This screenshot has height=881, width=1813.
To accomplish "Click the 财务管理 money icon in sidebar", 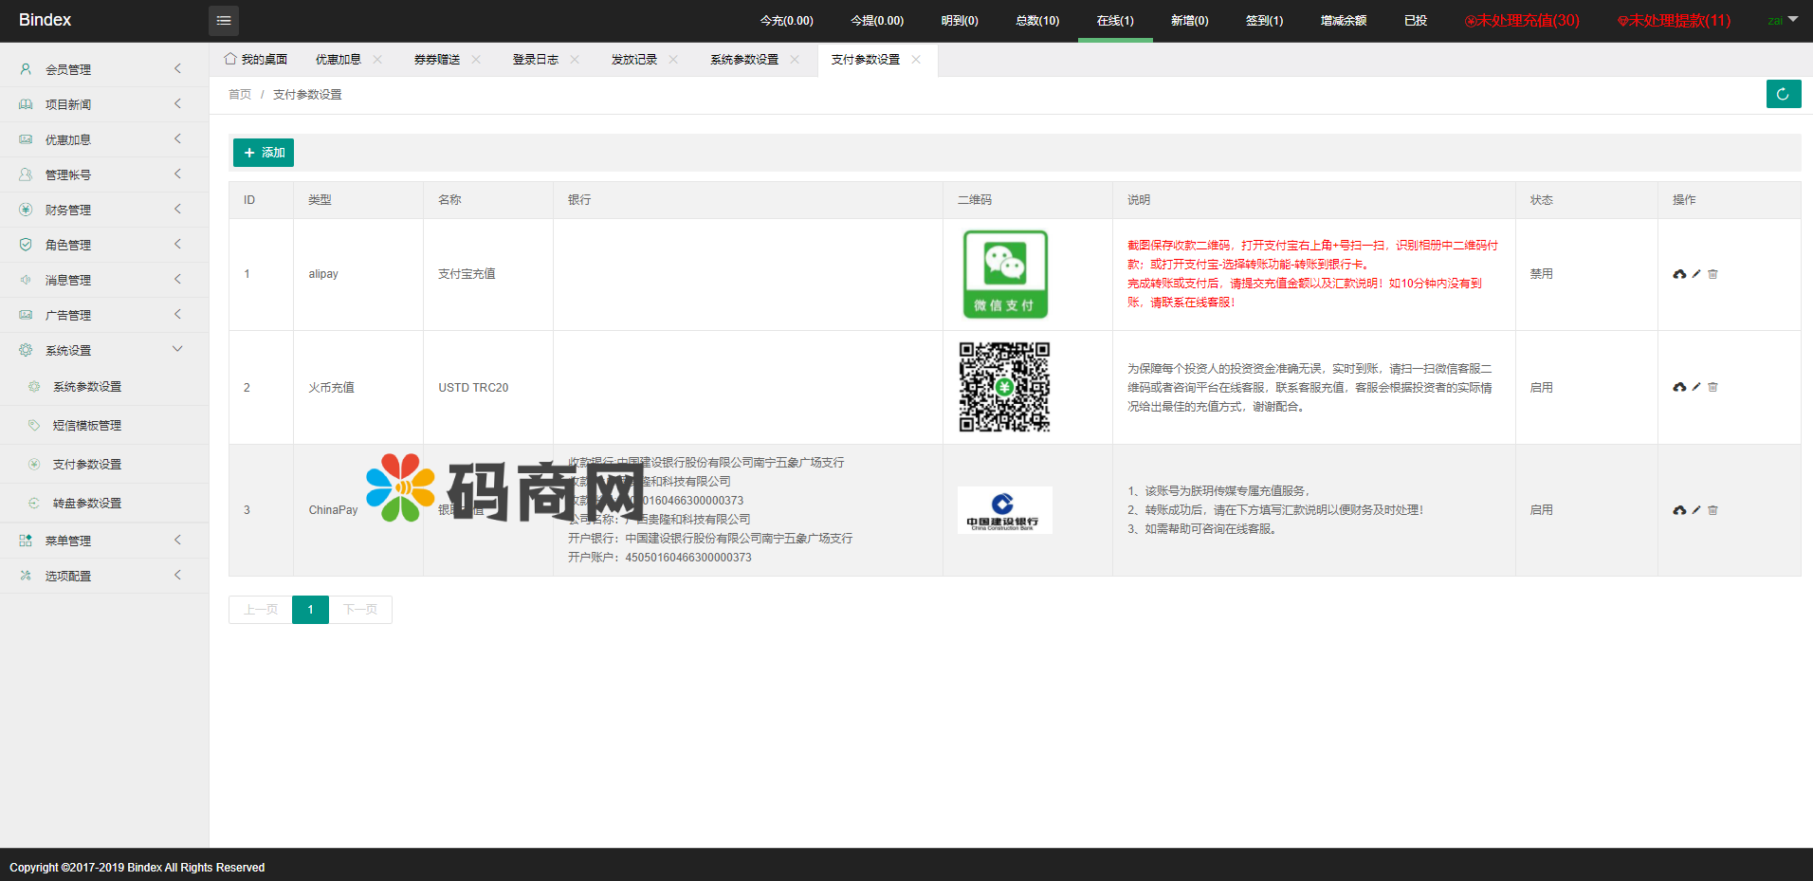I will click(x=26, y=209).
